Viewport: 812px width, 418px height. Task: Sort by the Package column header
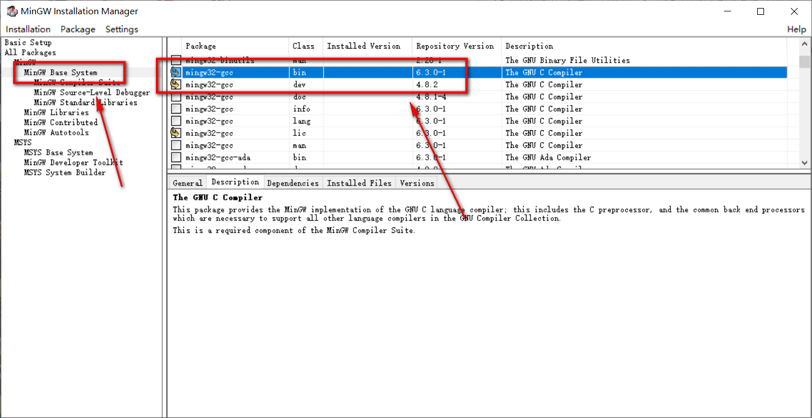pyautogui.click(x=235, y=46)
